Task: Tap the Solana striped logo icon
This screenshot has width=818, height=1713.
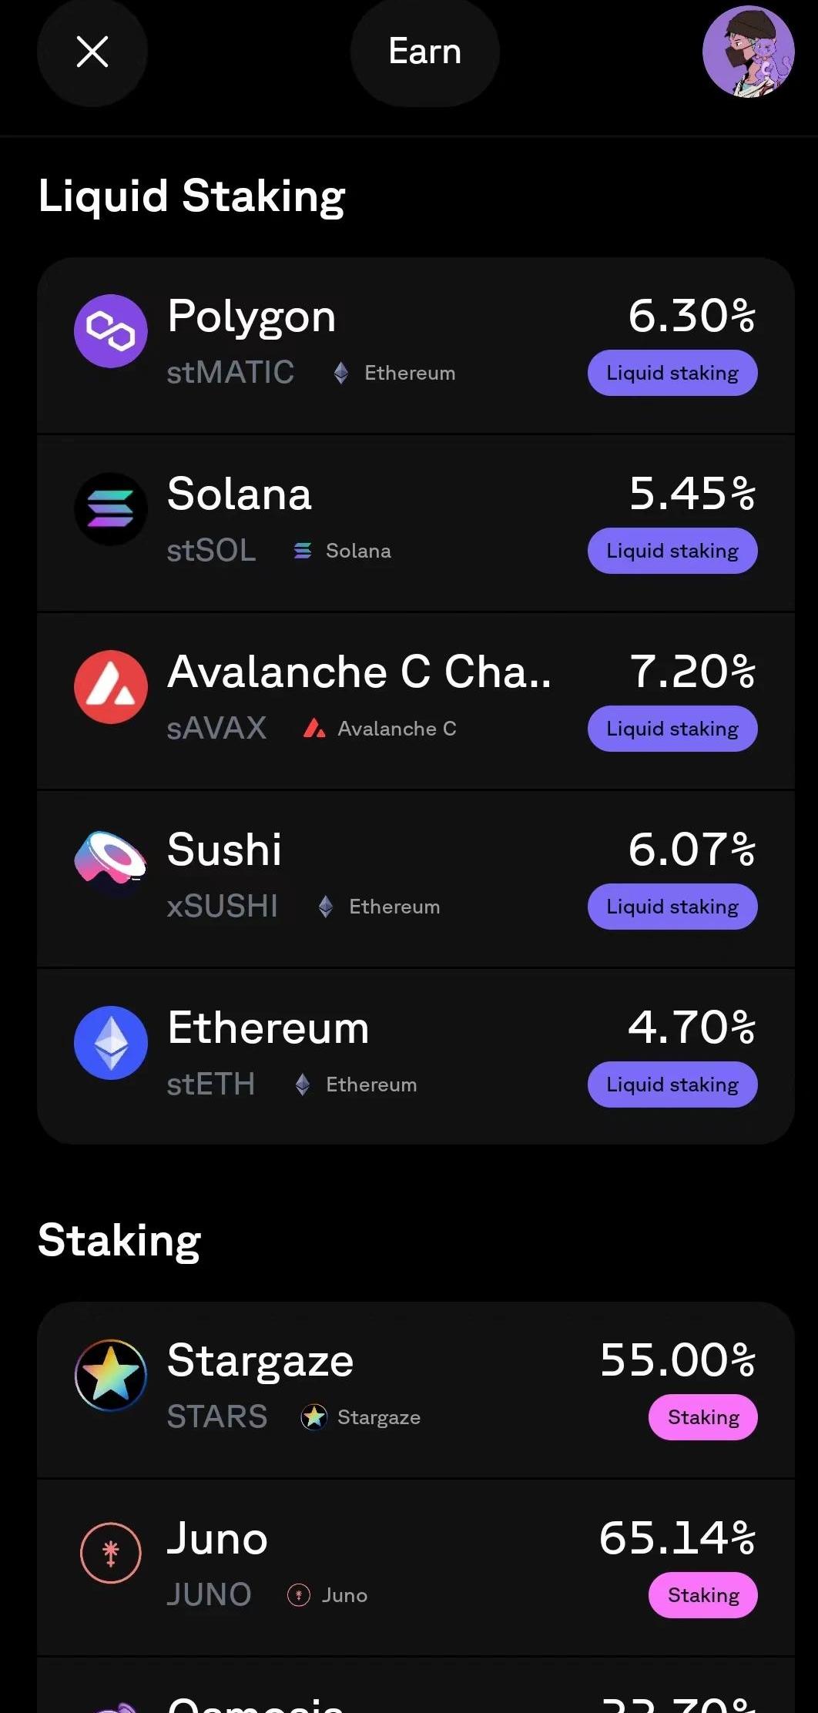Action: click(x=111, y=509)
